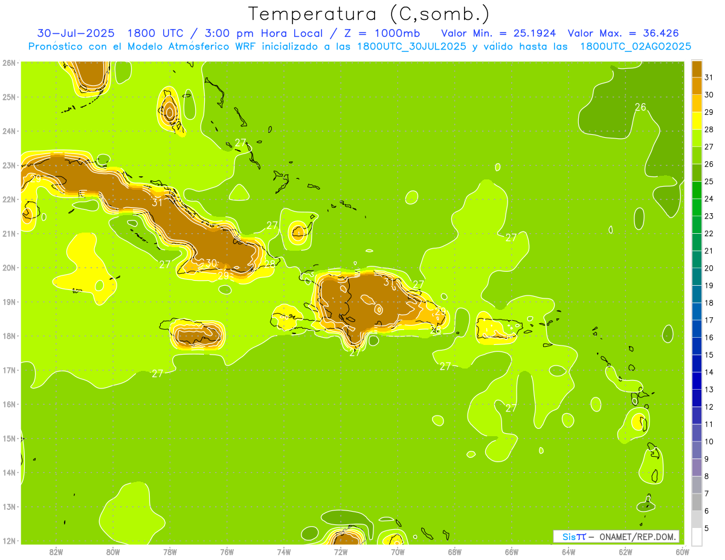This screenshot has width=725, height=560.
Task: Click the brown swatch above legend value 31
Action: [697, 68]
